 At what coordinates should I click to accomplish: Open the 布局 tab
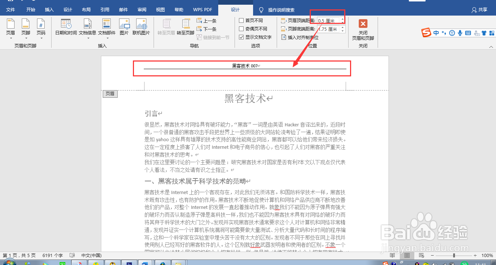pos(86,10)
